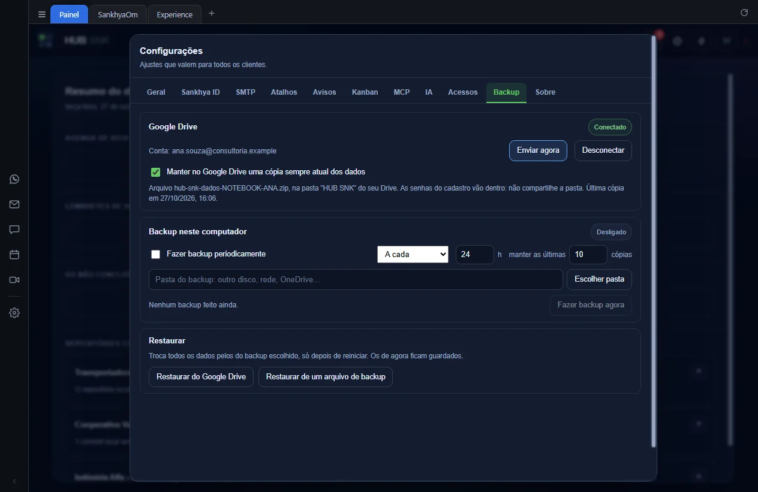Click the Escolher pasta button

(599, 279)
